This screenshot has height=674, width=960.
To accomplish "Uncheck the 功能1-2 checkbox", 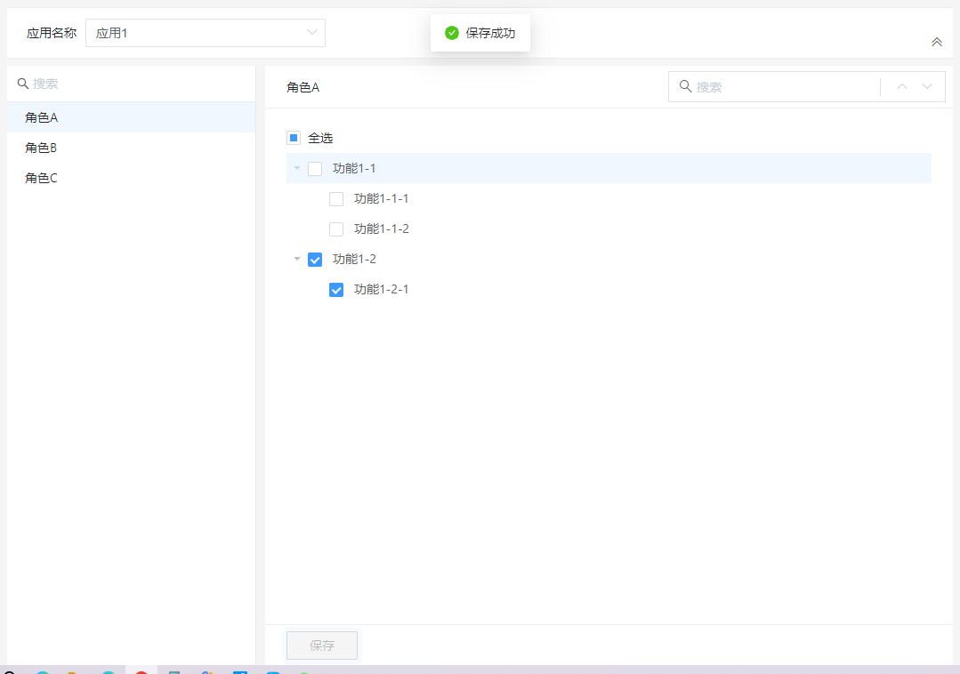I will (x=315, y=260).
